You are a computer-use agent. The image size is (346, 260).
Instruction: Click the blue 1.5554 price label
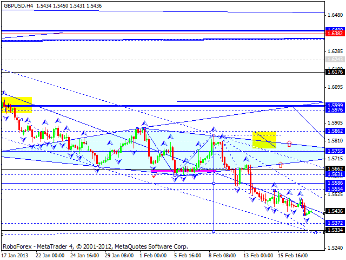[335, 189]
